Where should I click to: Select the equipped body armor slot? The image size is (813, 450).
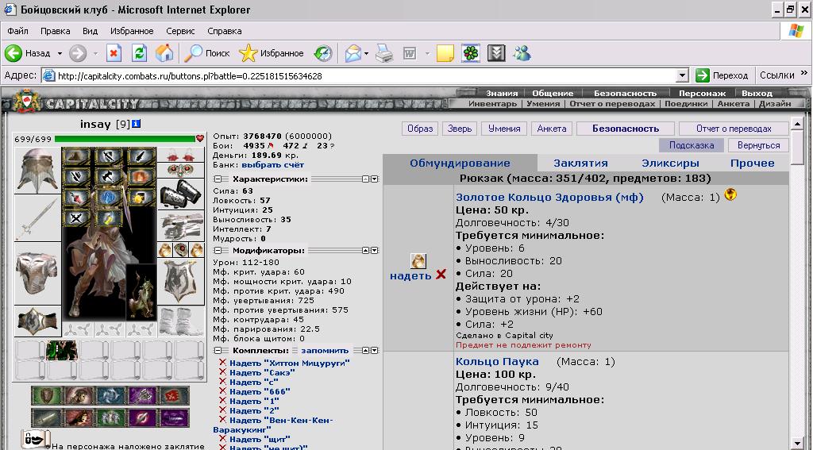click(x=37, y=273)
